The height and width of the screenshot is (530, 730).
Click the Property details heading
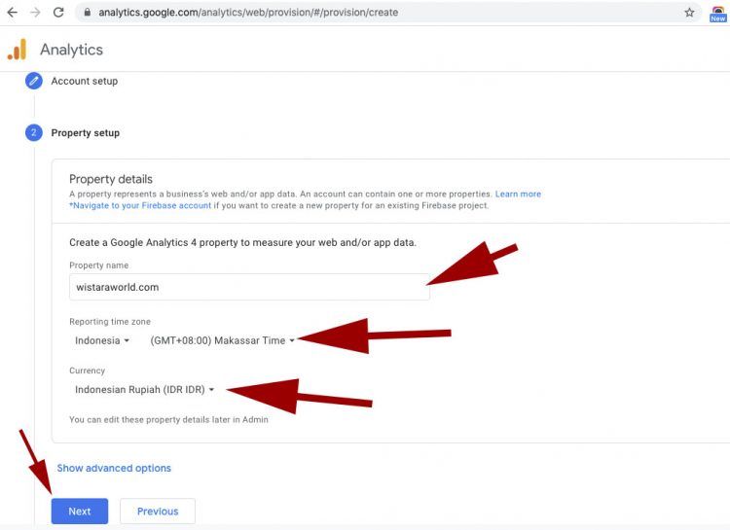pos(111,179)
